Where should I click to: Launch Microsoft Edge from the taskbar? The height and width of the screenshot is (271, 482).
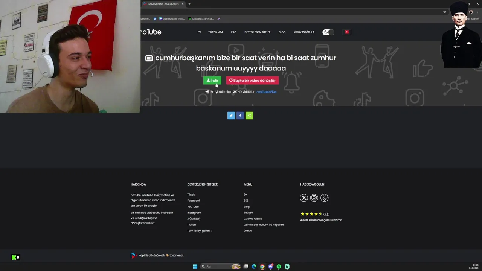(254, 266)
